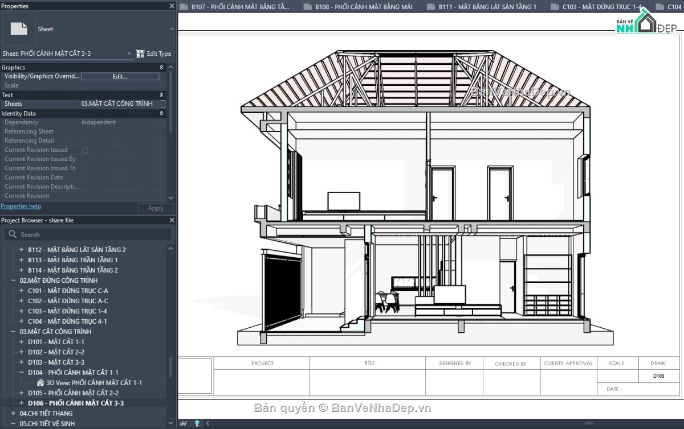
Task: Click the sheet icon on B107 tab
Action: click(183, 7)
